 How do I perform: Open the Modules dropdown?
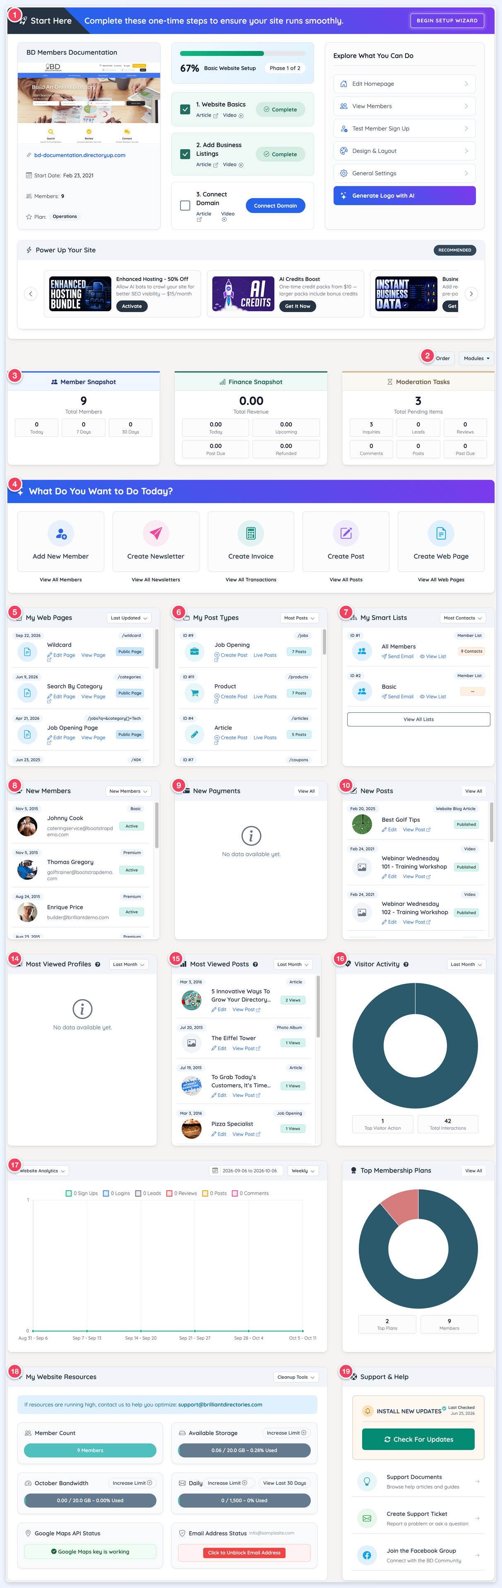(x=477, y=358)
